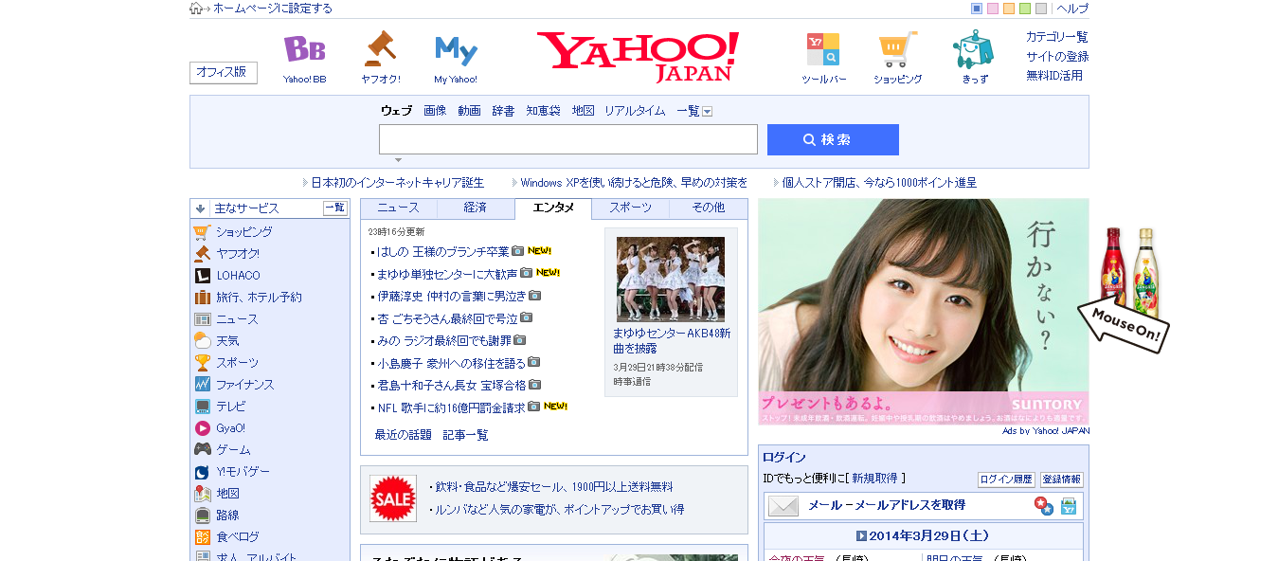
Task: Click the 検索 search button
Action: click(833, 139)
